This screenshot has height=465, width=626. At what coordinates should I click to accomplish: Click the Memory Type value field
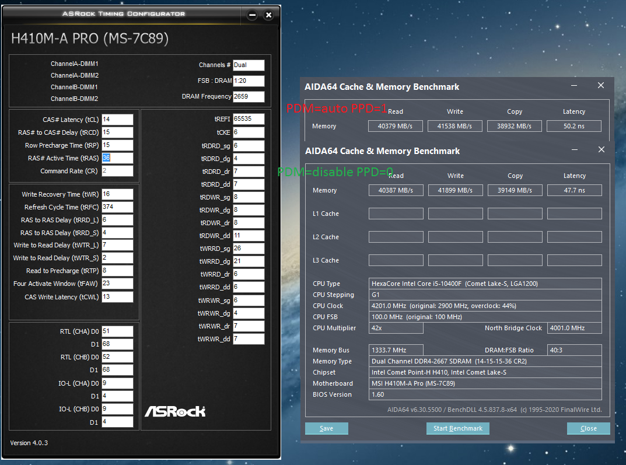click(485, 361)
